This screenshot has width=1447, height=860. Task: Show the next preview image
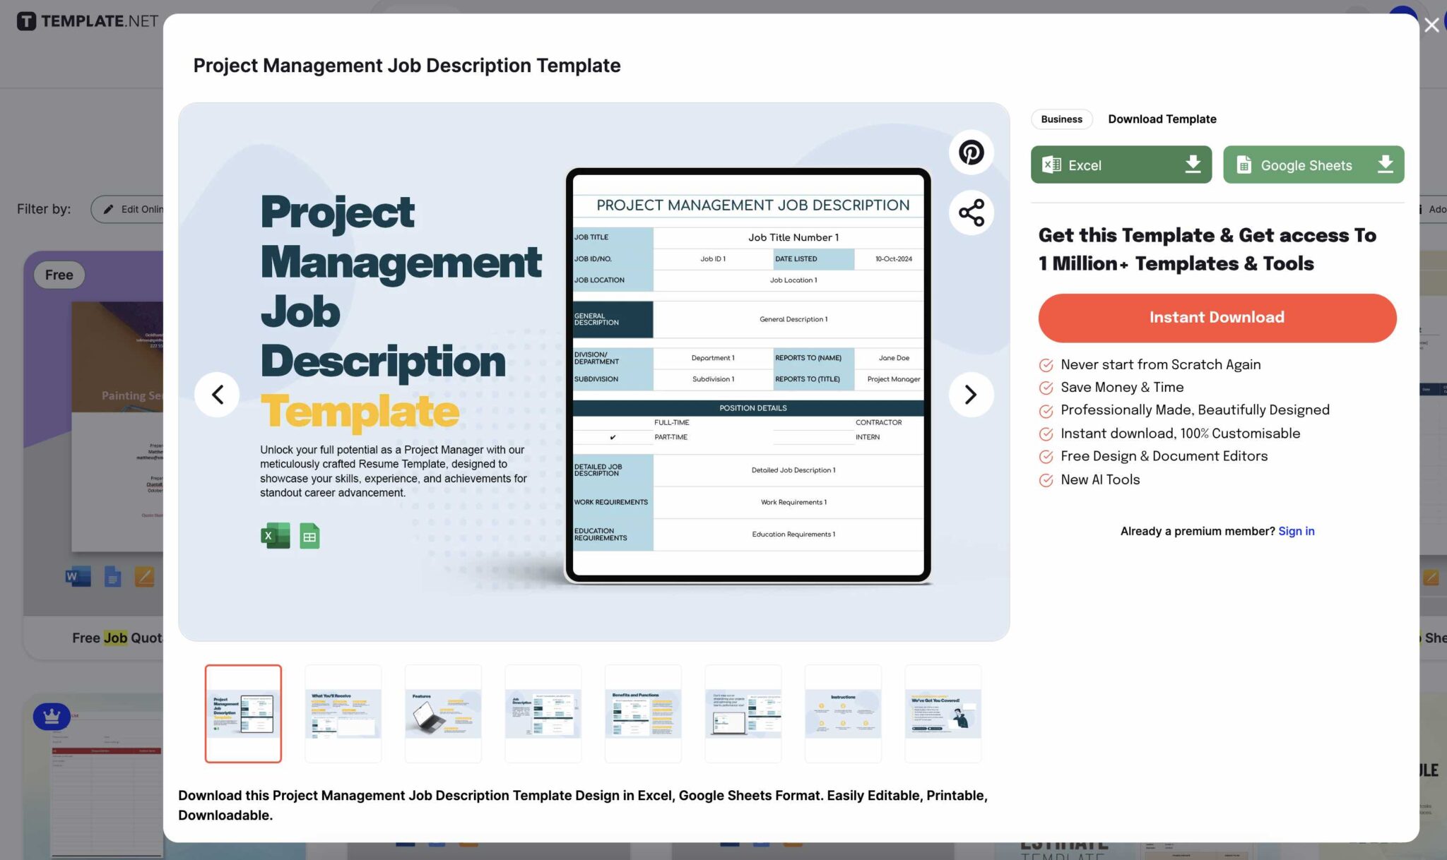pos(970,394)
